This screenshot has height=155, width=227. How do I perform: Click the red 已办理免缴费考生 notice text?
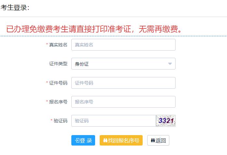94,29
